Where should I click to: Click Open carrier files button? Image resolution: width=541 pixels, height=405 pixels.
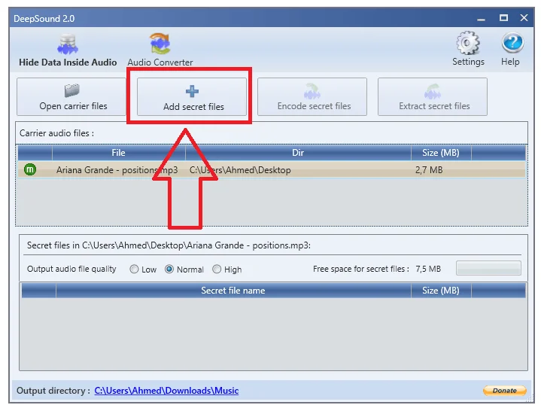click(73, 97)
